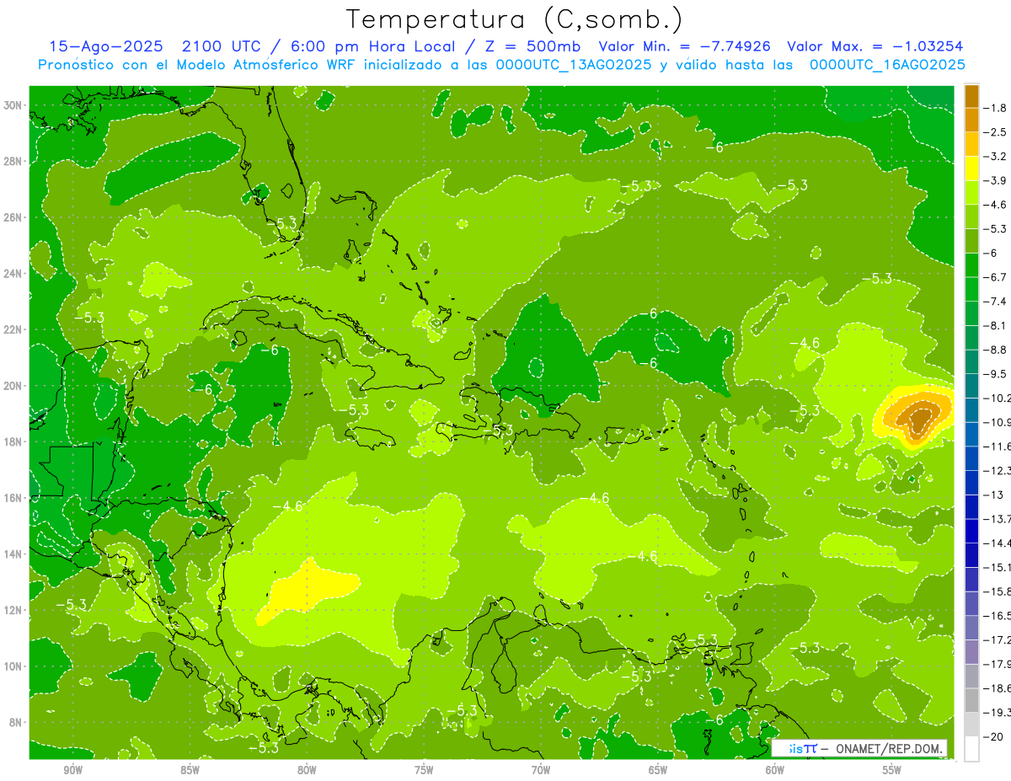1011x781 pixels.
Task: Click the '-6.7' value on the color scale
Action: click(996, 277)
